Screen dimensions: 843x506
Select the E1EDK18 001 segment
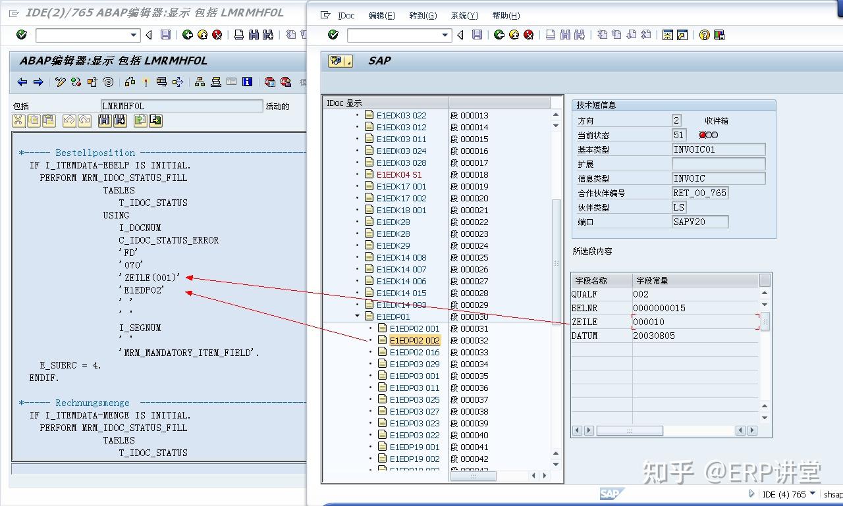[401, 210]
